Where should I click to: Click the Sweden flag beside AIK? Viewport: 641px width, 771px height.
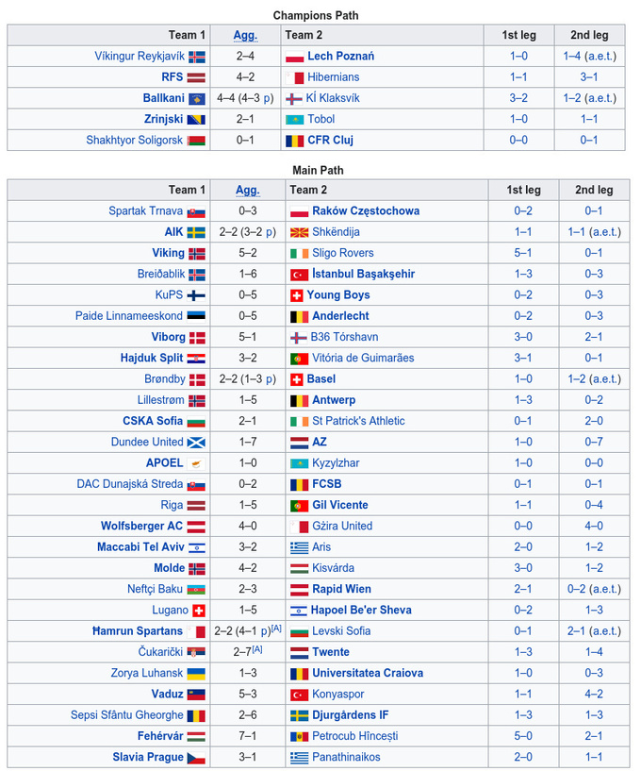pyautogui.click(x=196, y=232)
